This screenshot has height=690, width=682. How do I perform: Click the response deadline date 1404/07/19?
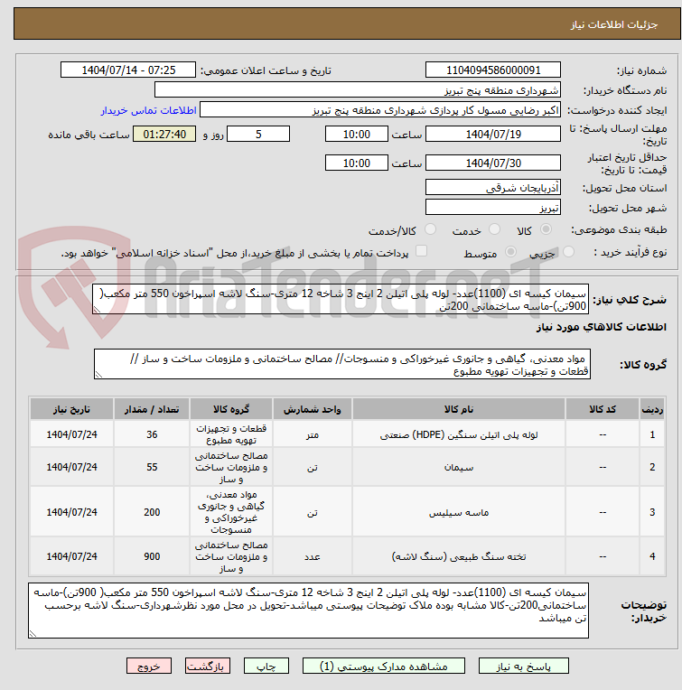click(493, 135)
